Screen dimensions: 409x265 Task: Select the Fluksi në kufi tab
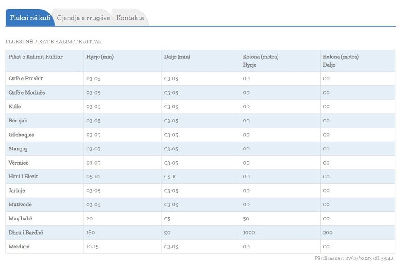click(30, 18)
